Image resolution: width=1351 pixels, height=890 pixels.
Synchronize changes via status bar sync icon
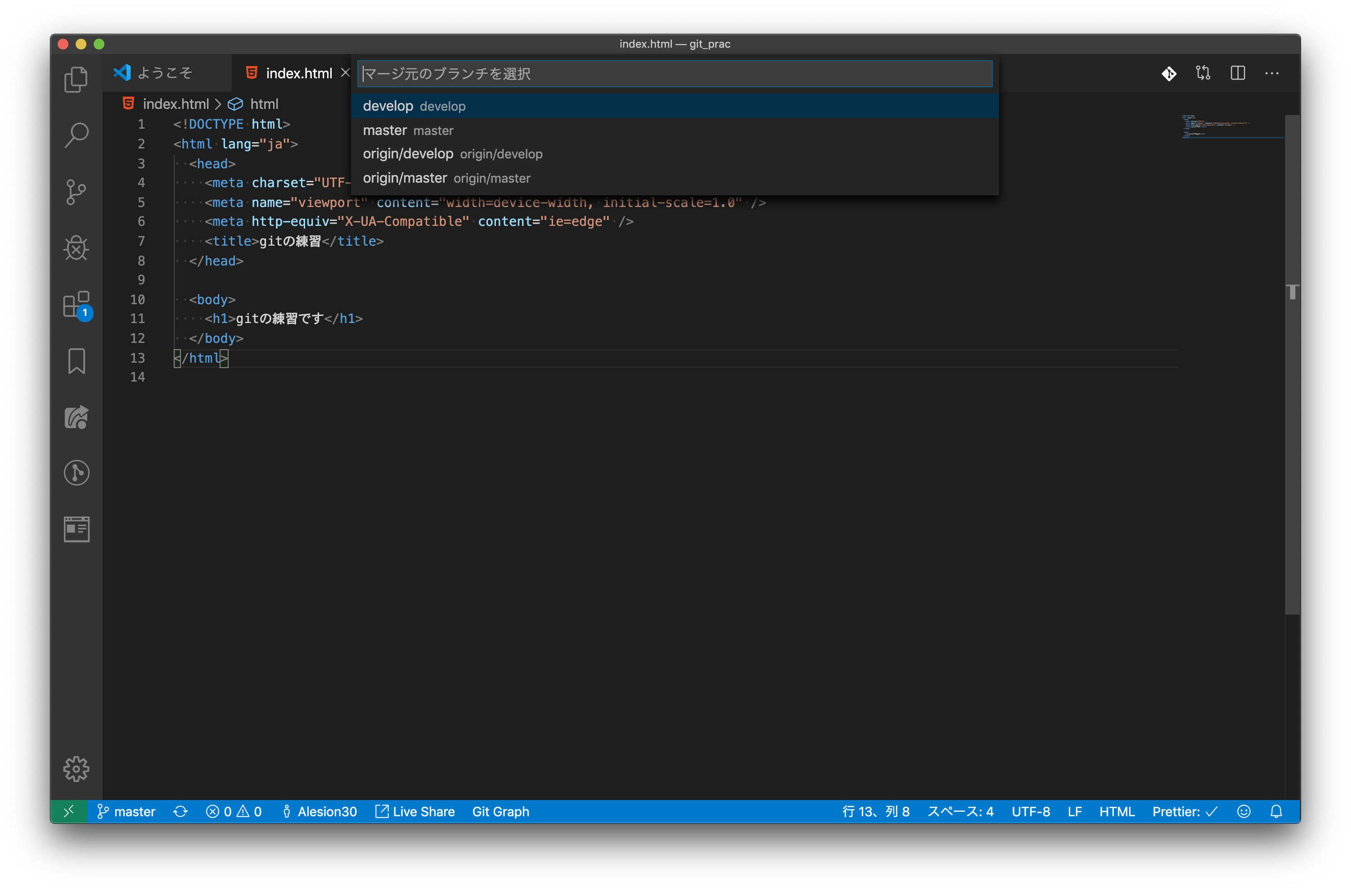[180, 812]
